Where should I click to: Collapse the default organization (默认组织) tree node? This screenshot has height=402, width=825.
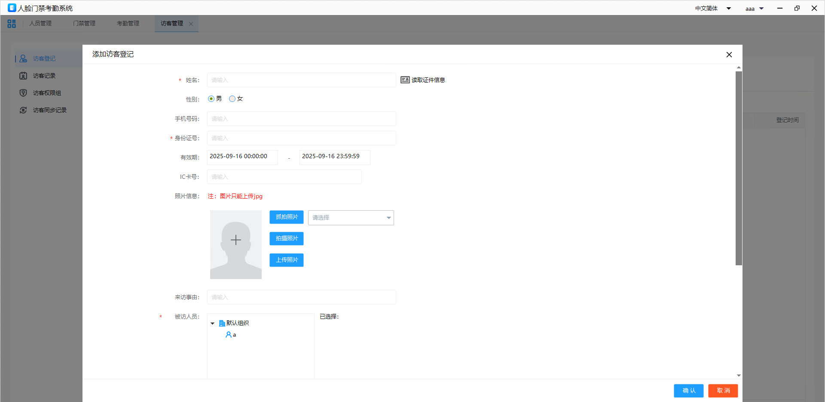(213, 323)
